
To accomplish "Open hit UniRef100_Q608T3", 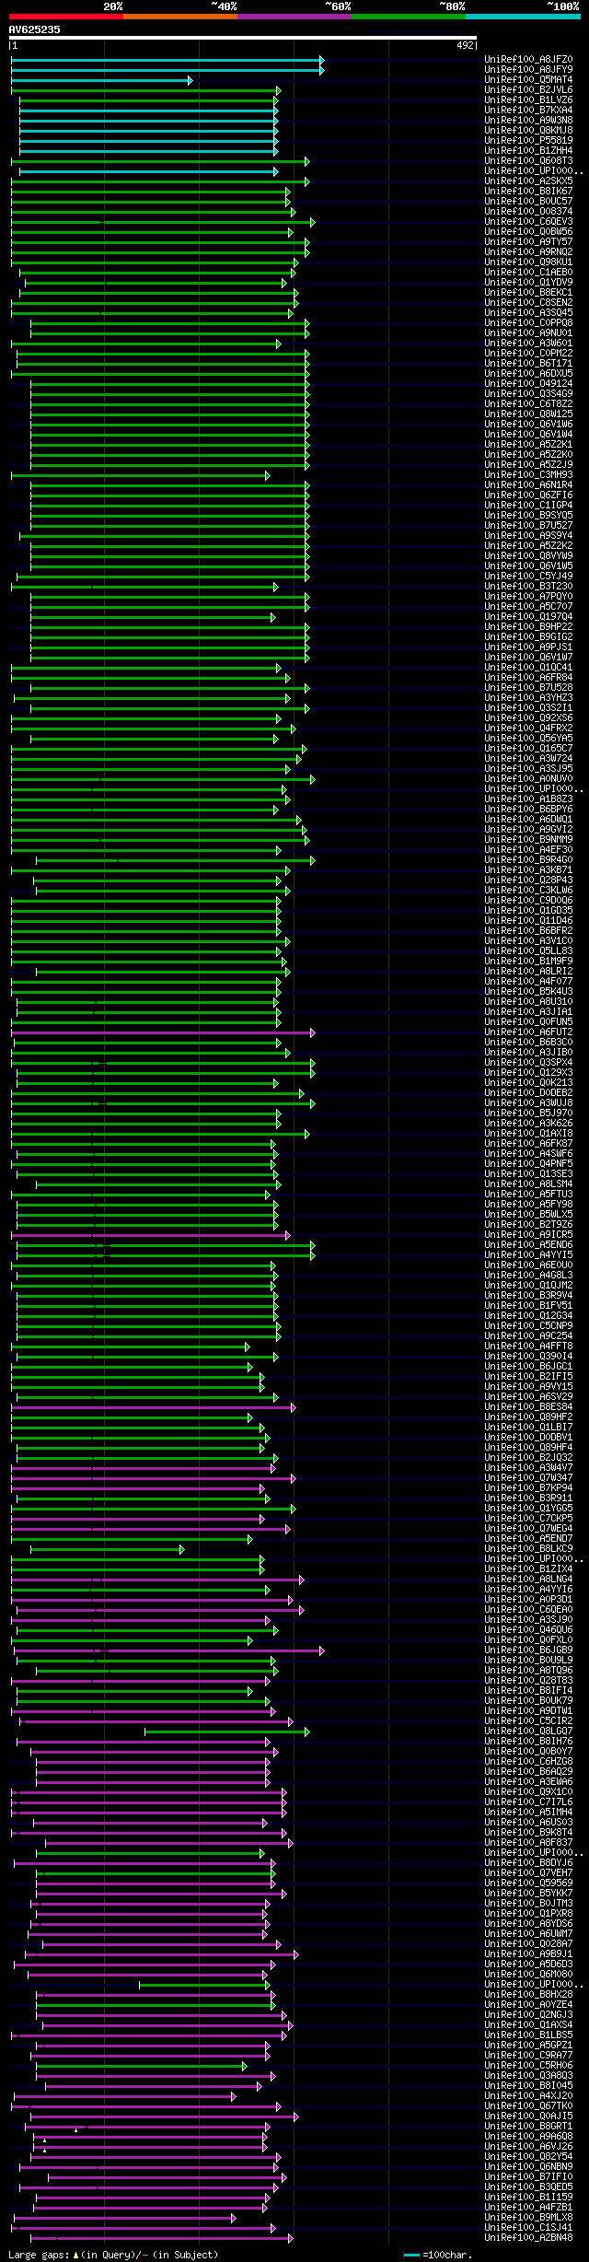I will tap(528, 161).
